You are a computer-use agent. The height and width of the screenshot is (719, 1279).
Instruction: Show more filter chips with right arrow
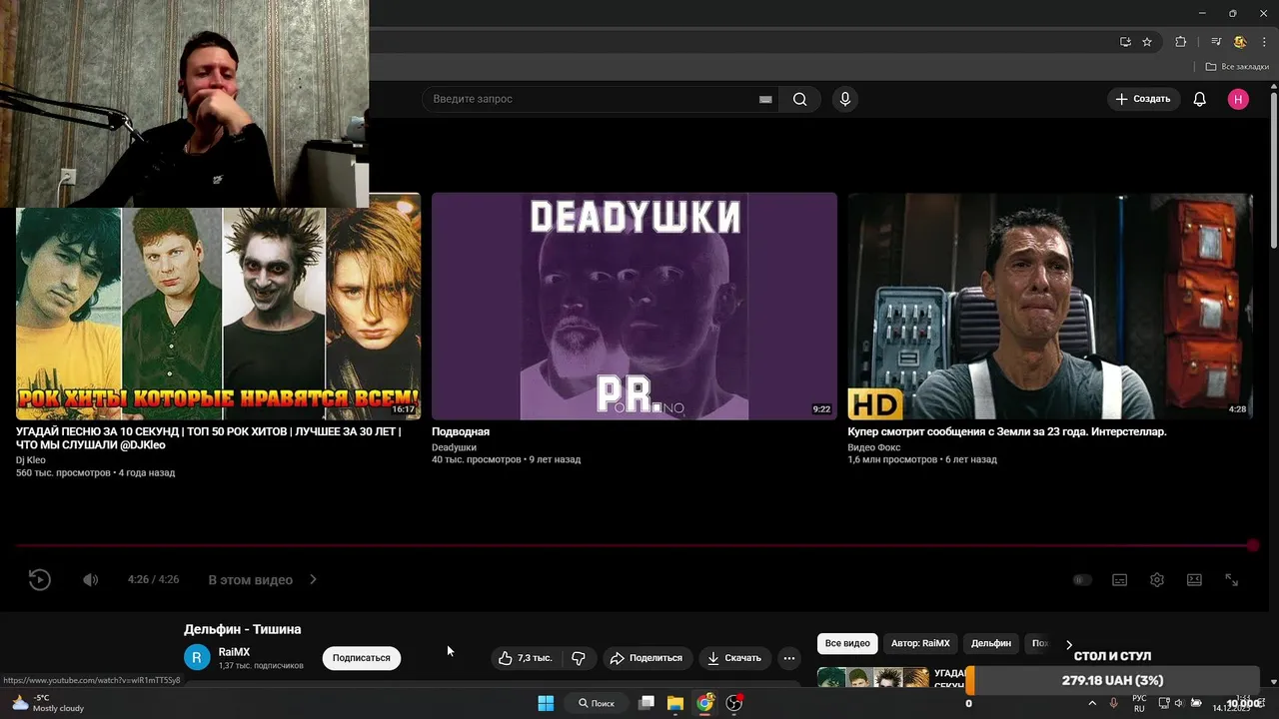(x=1068, y=644)
